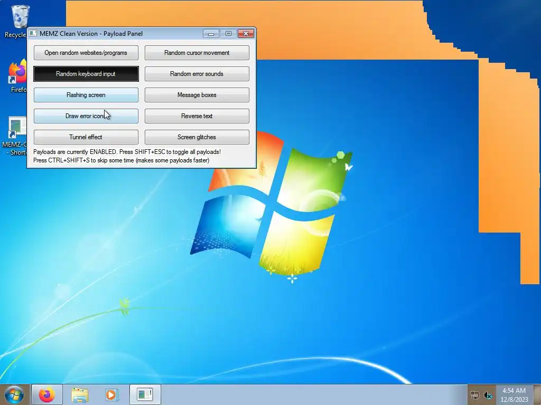Toggle the Message boxes payload
Viewport: 541px width, 405px height.
pos(197,95)
